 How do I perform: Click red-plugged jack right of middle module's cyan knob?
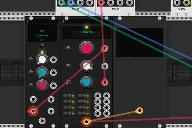click(x=105, y=83)
